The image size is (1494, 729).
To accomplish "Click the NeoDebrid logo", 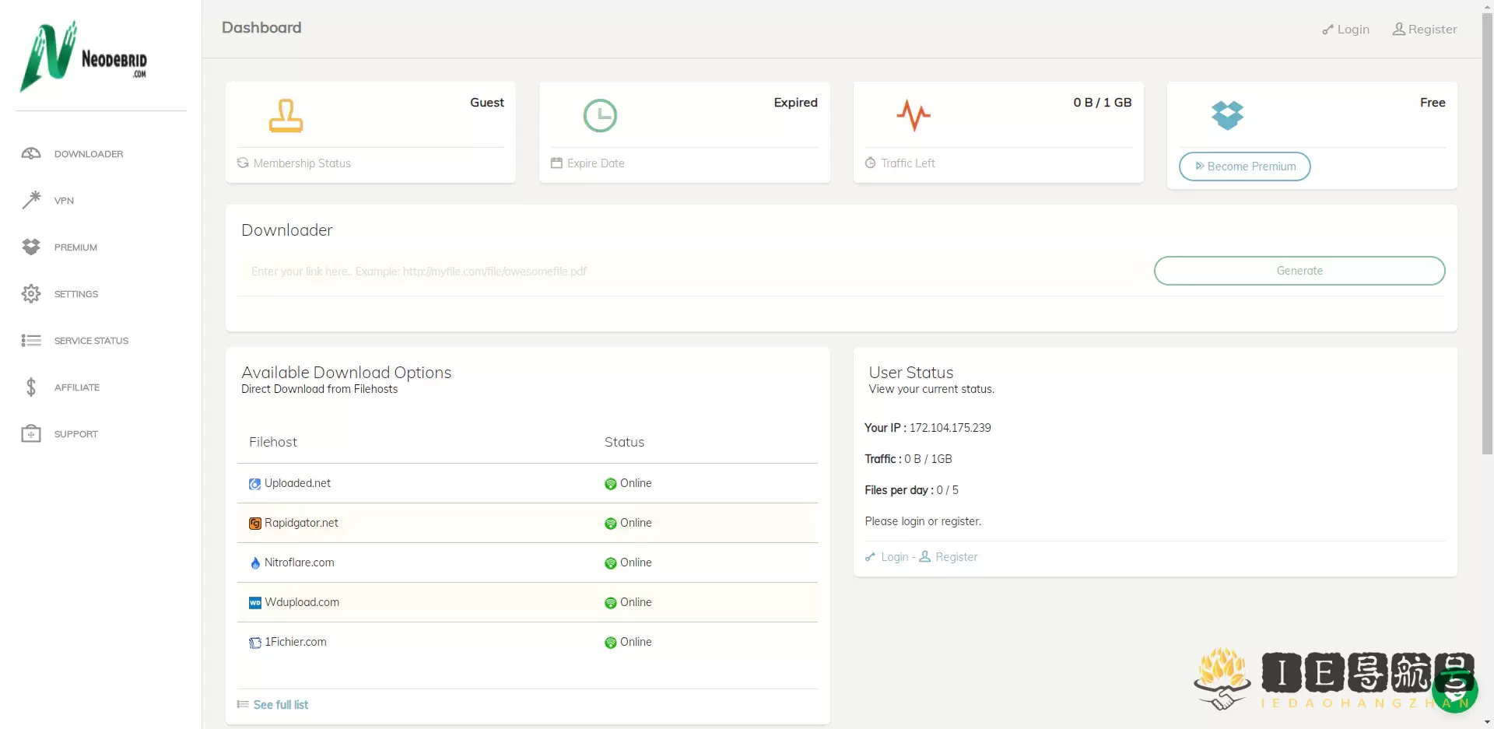I will [x=83, y=56].
